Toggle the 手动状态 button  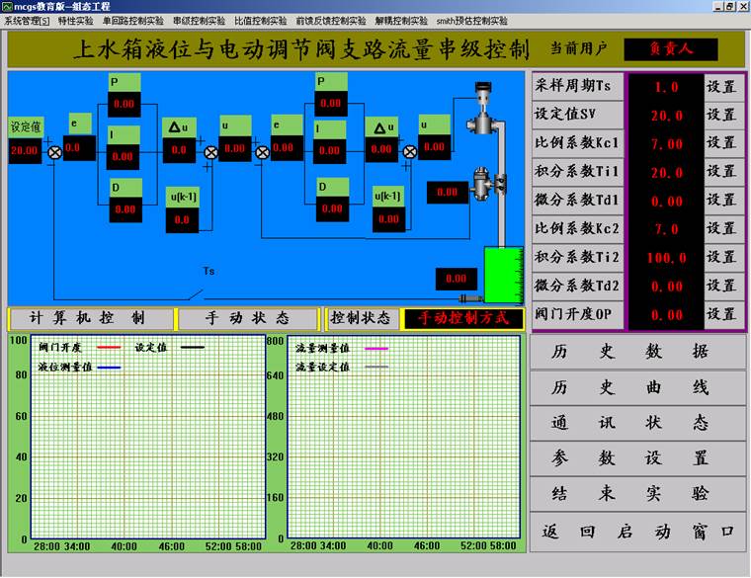coord(247,319)
